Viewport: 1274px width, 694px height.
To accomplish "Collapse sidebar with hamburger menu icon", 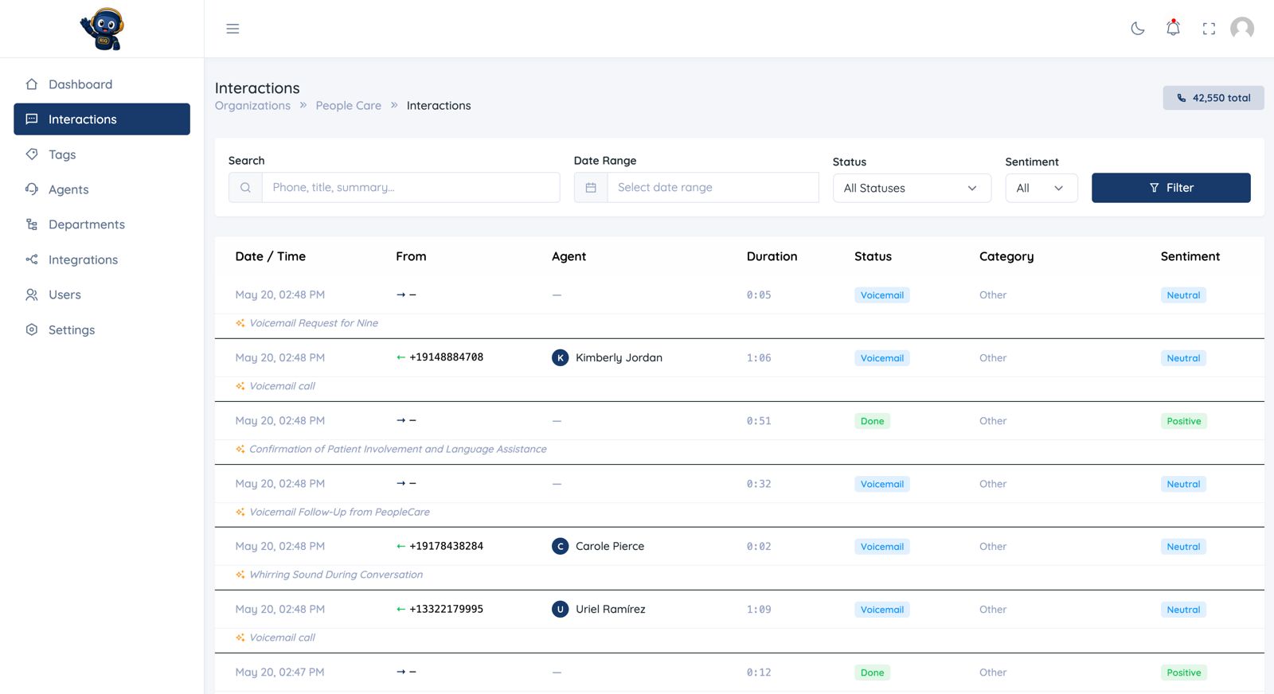I will (233, 29).
